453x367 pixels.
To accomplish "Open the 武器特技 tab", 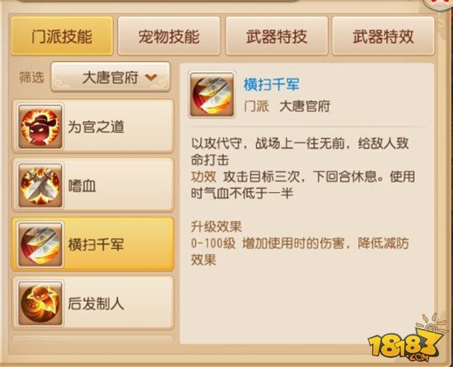I will point(277,36).
